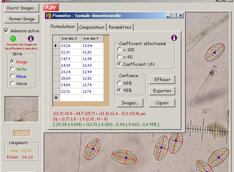Set confidence to 95%

click(x=119, y=90)
